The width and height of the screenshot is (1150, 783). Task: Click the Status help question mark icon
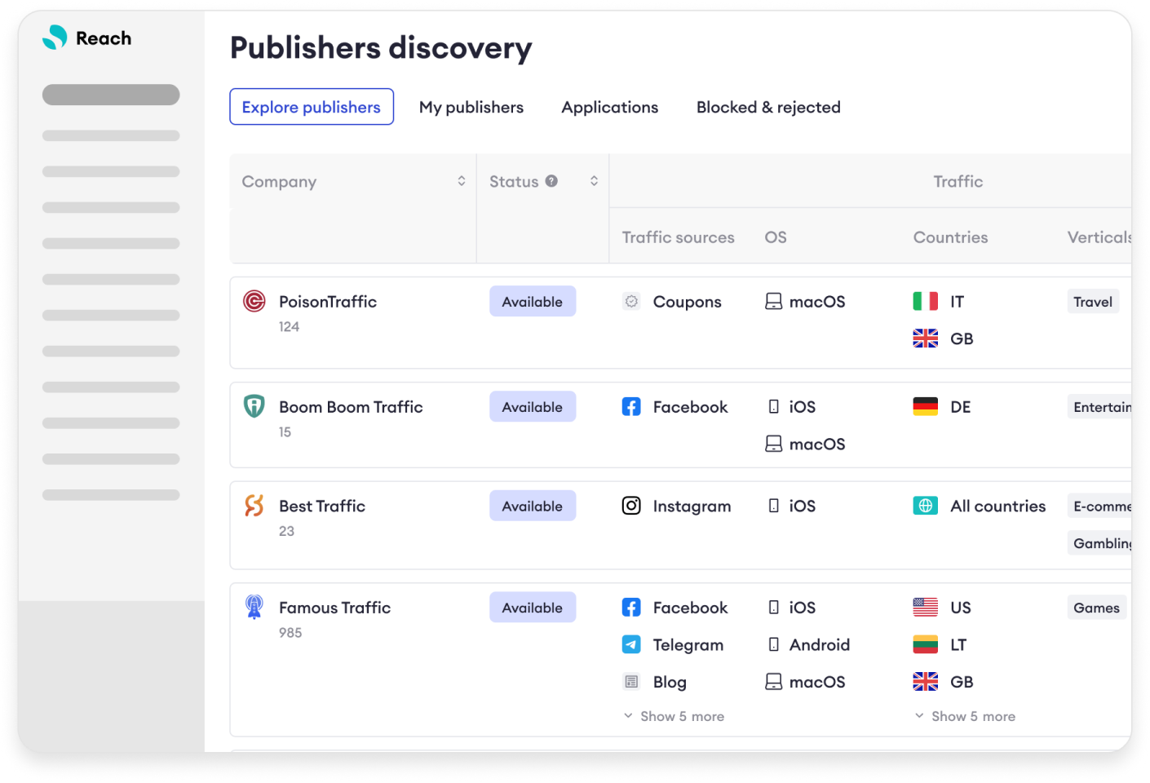(x=551, y=181)
